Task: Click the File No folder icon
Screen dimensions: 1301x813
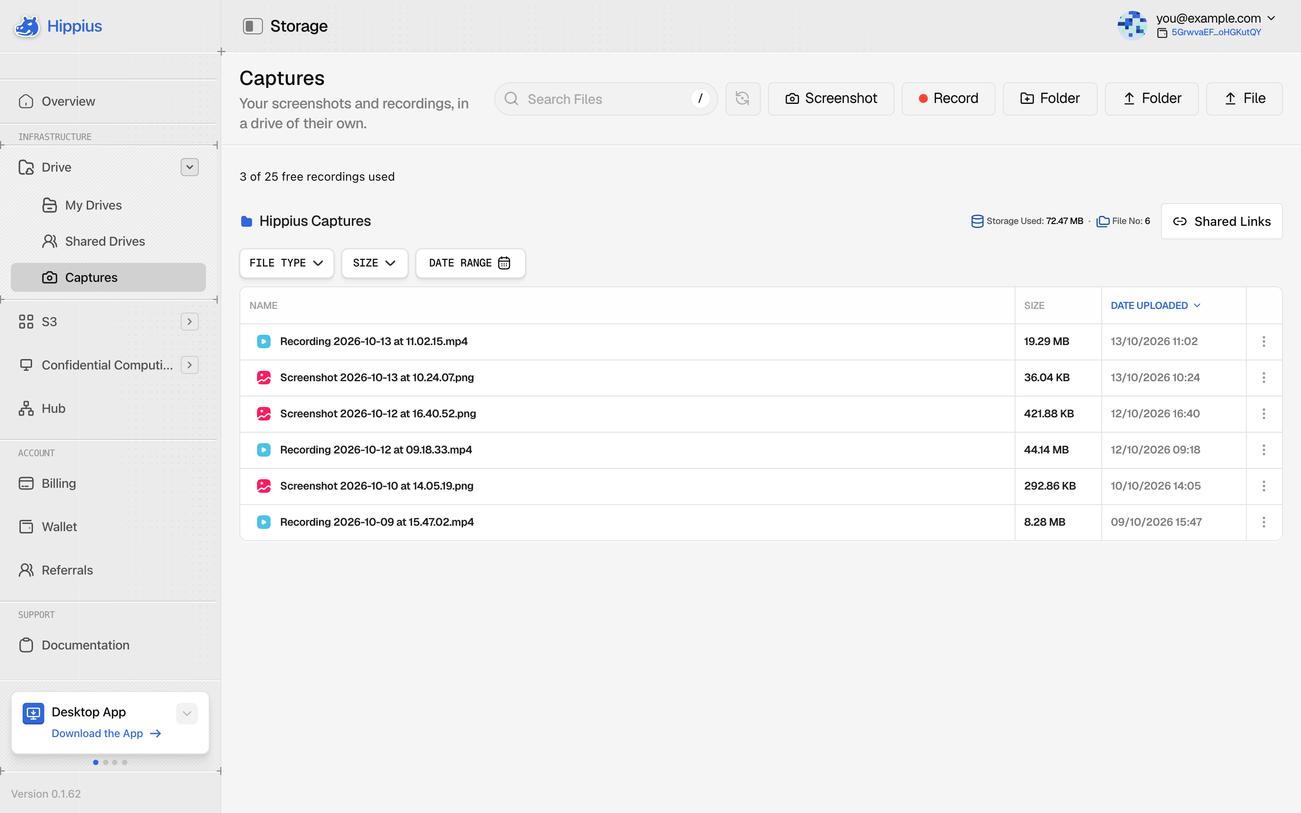Action: pyautogui.click(x=1103, y=221)
